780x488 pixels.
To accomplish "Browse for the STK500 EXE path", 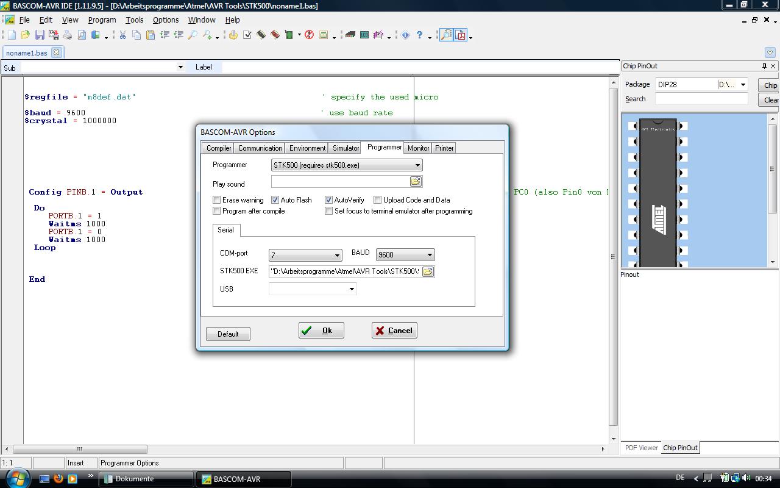I will [428, 271].
